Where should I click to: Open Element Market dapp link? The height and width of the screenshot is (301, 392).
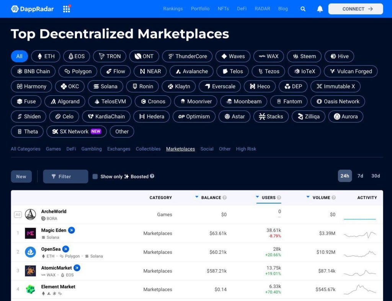point(58,286)
